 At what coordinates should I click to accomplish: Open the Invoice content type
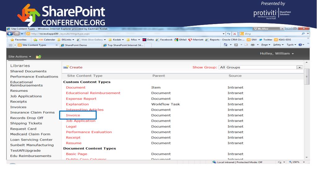(x=73, y=115)
